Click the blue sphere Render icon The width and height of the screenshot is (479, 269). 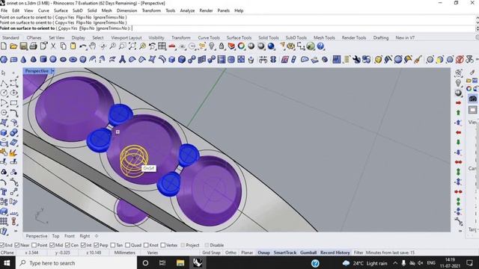[x=271, y=46]
